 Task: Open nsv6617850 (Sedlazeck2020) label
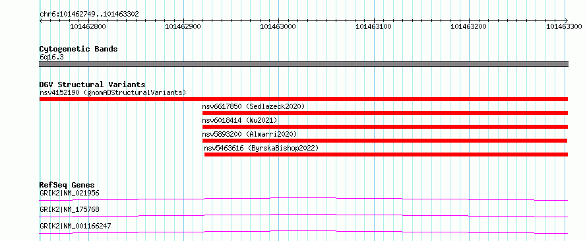point(253,106)
